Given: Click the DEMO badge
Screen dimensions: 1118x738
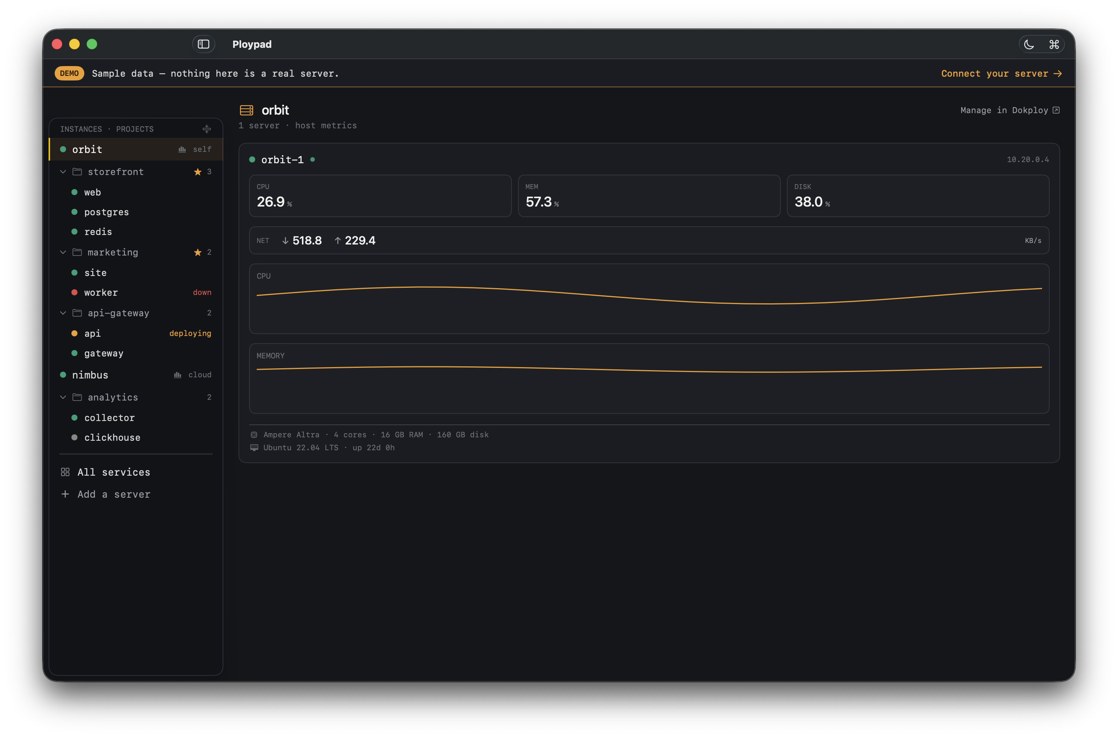Looking at the screenshot, I should click(69, 73).
